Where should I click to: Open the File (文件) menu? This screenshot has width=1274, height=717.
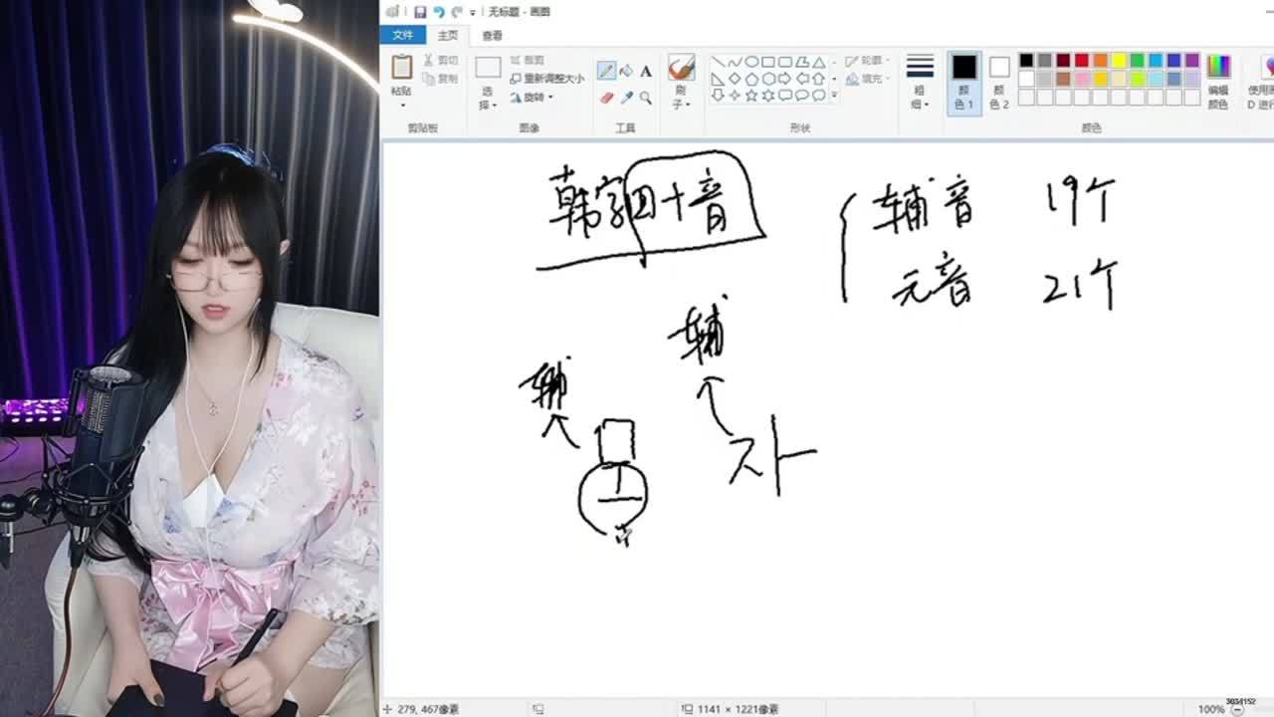403,35
